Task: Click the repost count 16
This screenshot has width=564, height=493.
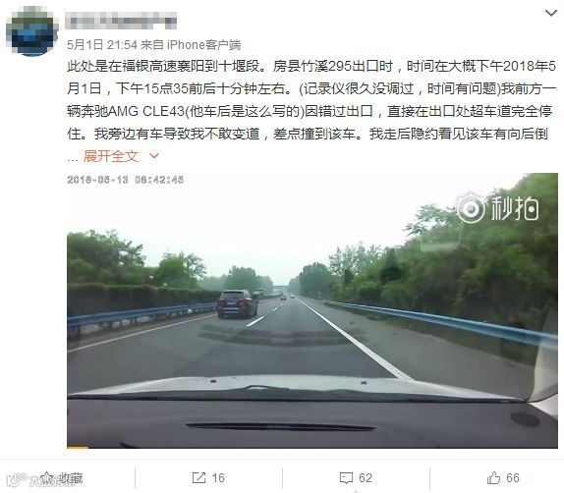Action: 218,478
